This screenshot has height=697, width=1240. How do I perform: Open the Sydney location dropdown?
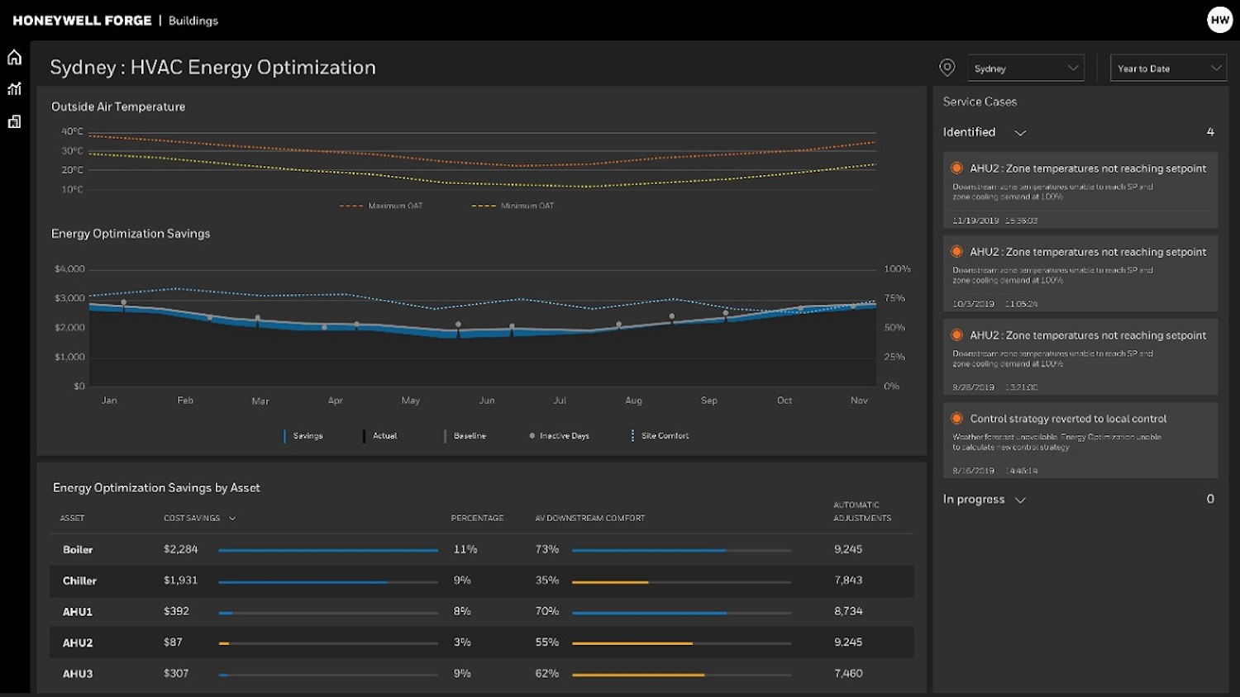click(x=1026, y=69)
